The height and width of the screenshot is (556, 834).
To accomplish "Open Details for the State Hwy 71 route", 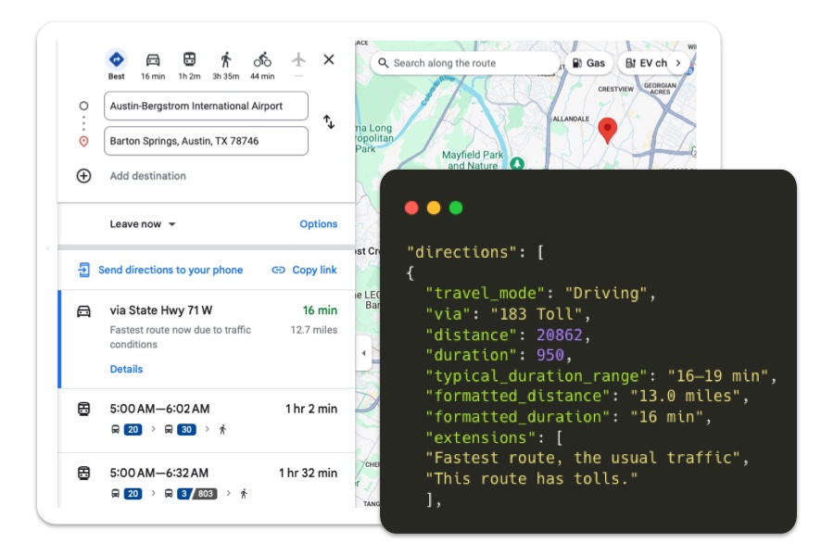I will [x=126, y=369].
